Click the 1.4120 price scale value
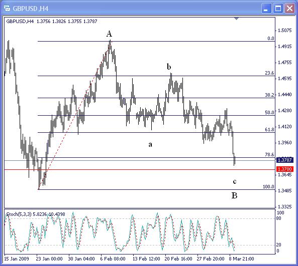This screenshot has width=298, height=266. (x=285, y=126)
